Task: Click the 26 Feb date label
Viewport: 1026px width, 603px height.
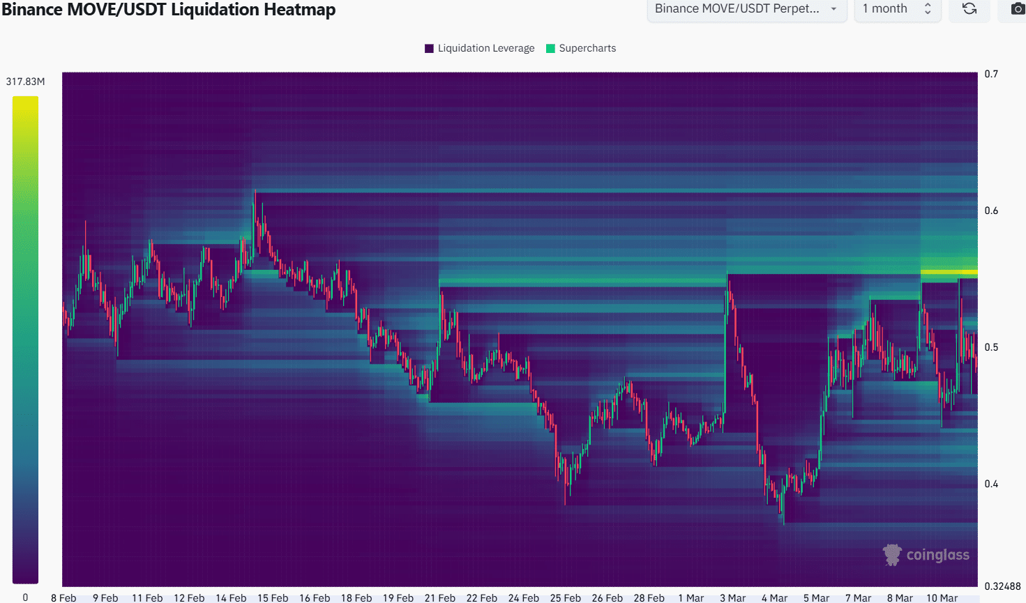Action: [608, 597]
